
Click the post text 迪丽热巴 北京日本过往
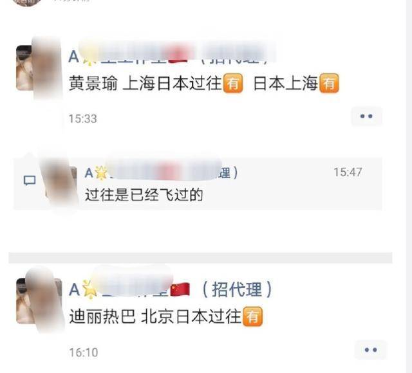pyautogui.click(x=155, y=316)
